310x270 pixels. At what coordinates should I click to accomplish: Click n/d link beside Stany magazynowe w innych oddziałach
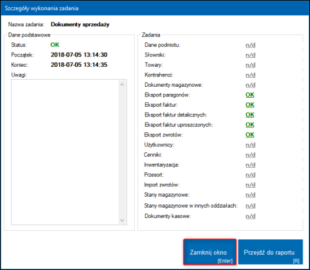251,206
